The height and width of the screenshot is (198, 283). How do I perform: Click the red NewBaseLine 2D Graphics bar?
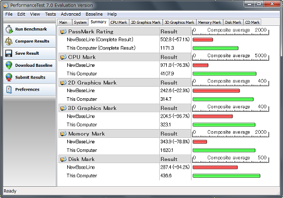point(216,91)
